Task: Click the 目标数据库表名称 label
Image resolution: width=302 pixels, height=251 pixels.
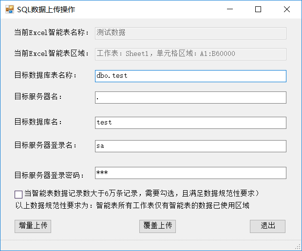Action: [x=45, y=75]
